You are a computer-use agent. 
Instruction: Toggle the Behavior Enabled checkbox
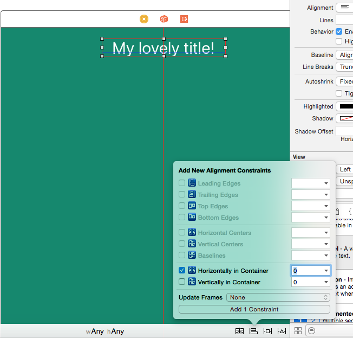339,31
